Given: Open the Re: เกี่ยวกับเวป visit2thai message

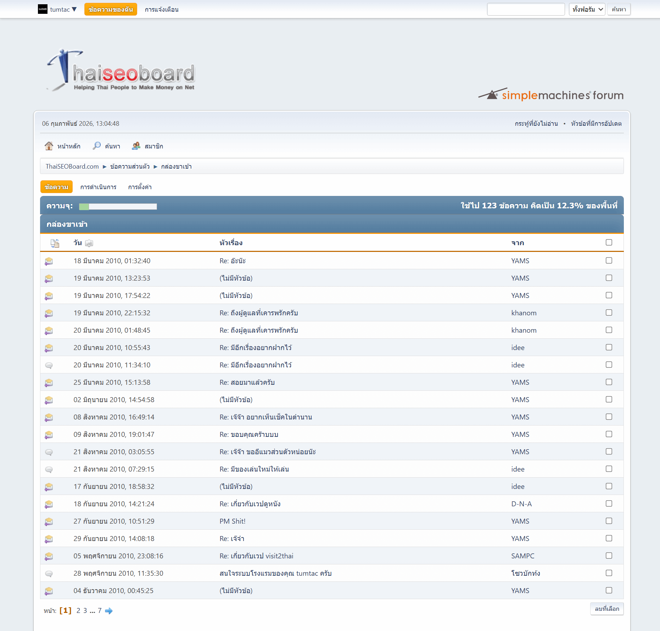Looking at the screenshot, I should tap(256, 556).
